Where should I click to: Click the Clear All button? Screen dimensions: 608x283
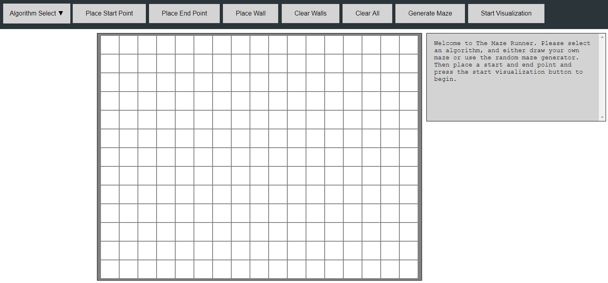click(x=367, y=14)
